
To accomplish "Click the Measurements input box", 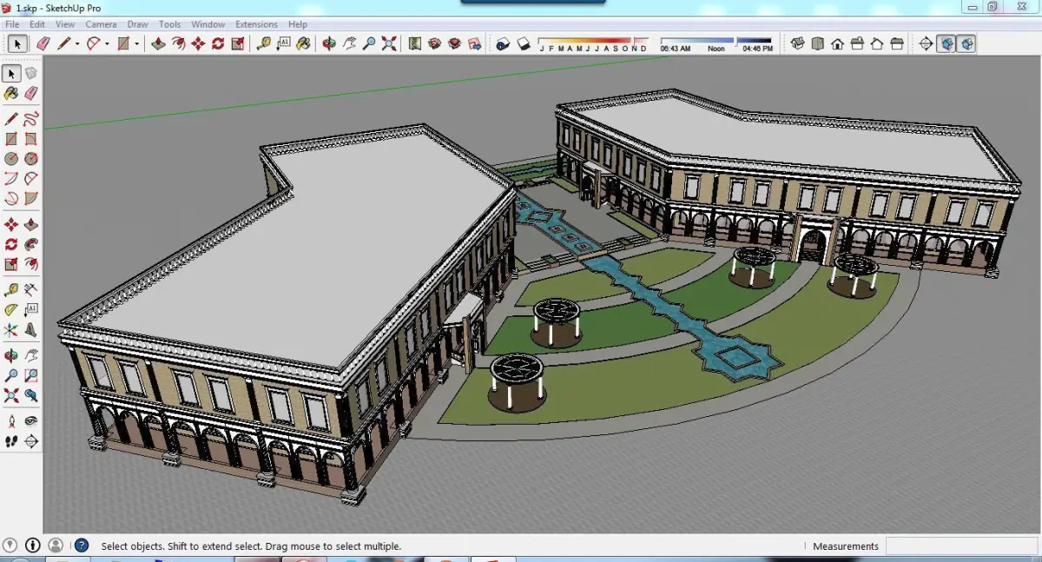I will (x=961, y=546).
